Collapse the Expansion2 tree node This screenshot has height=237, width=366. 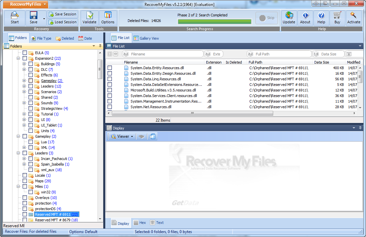pyautogui.click(x=18, y=58)
